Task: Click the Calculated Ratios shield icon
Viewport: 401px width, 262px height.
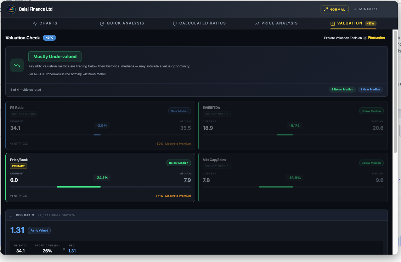Action: 175,23
